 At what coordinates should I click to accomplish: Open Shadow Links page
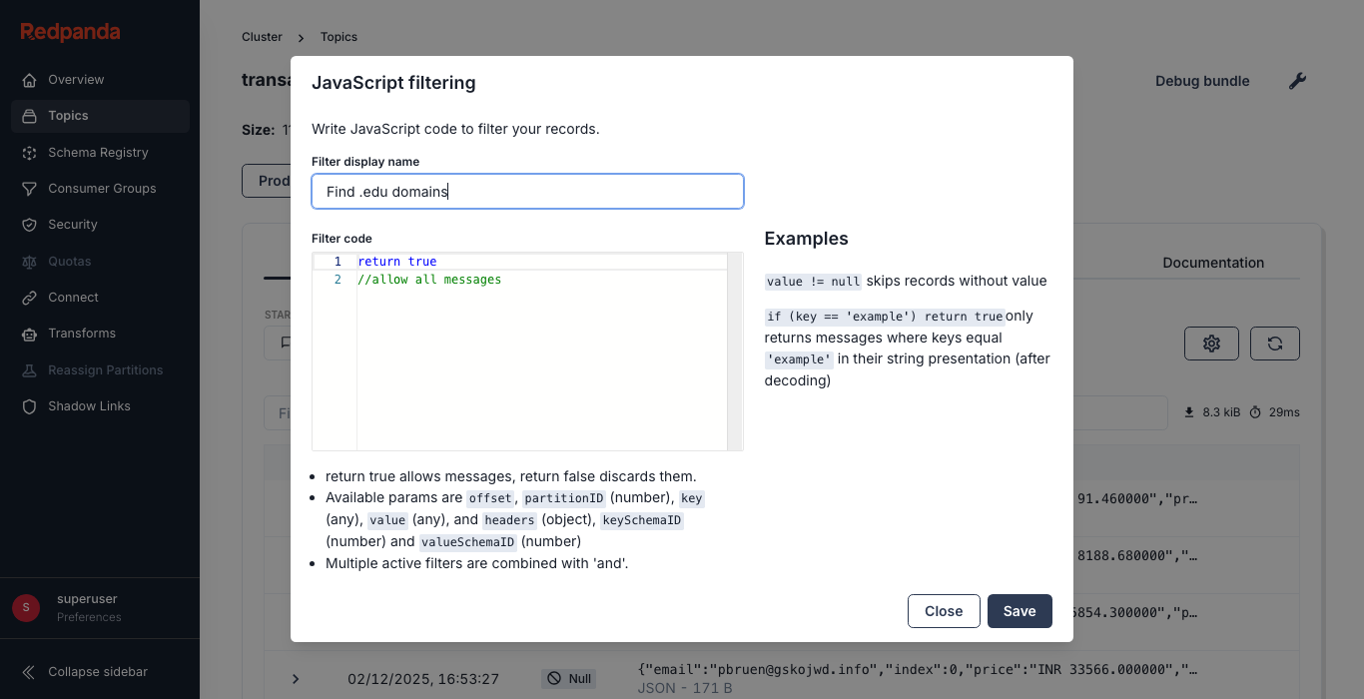coord(89,405)
